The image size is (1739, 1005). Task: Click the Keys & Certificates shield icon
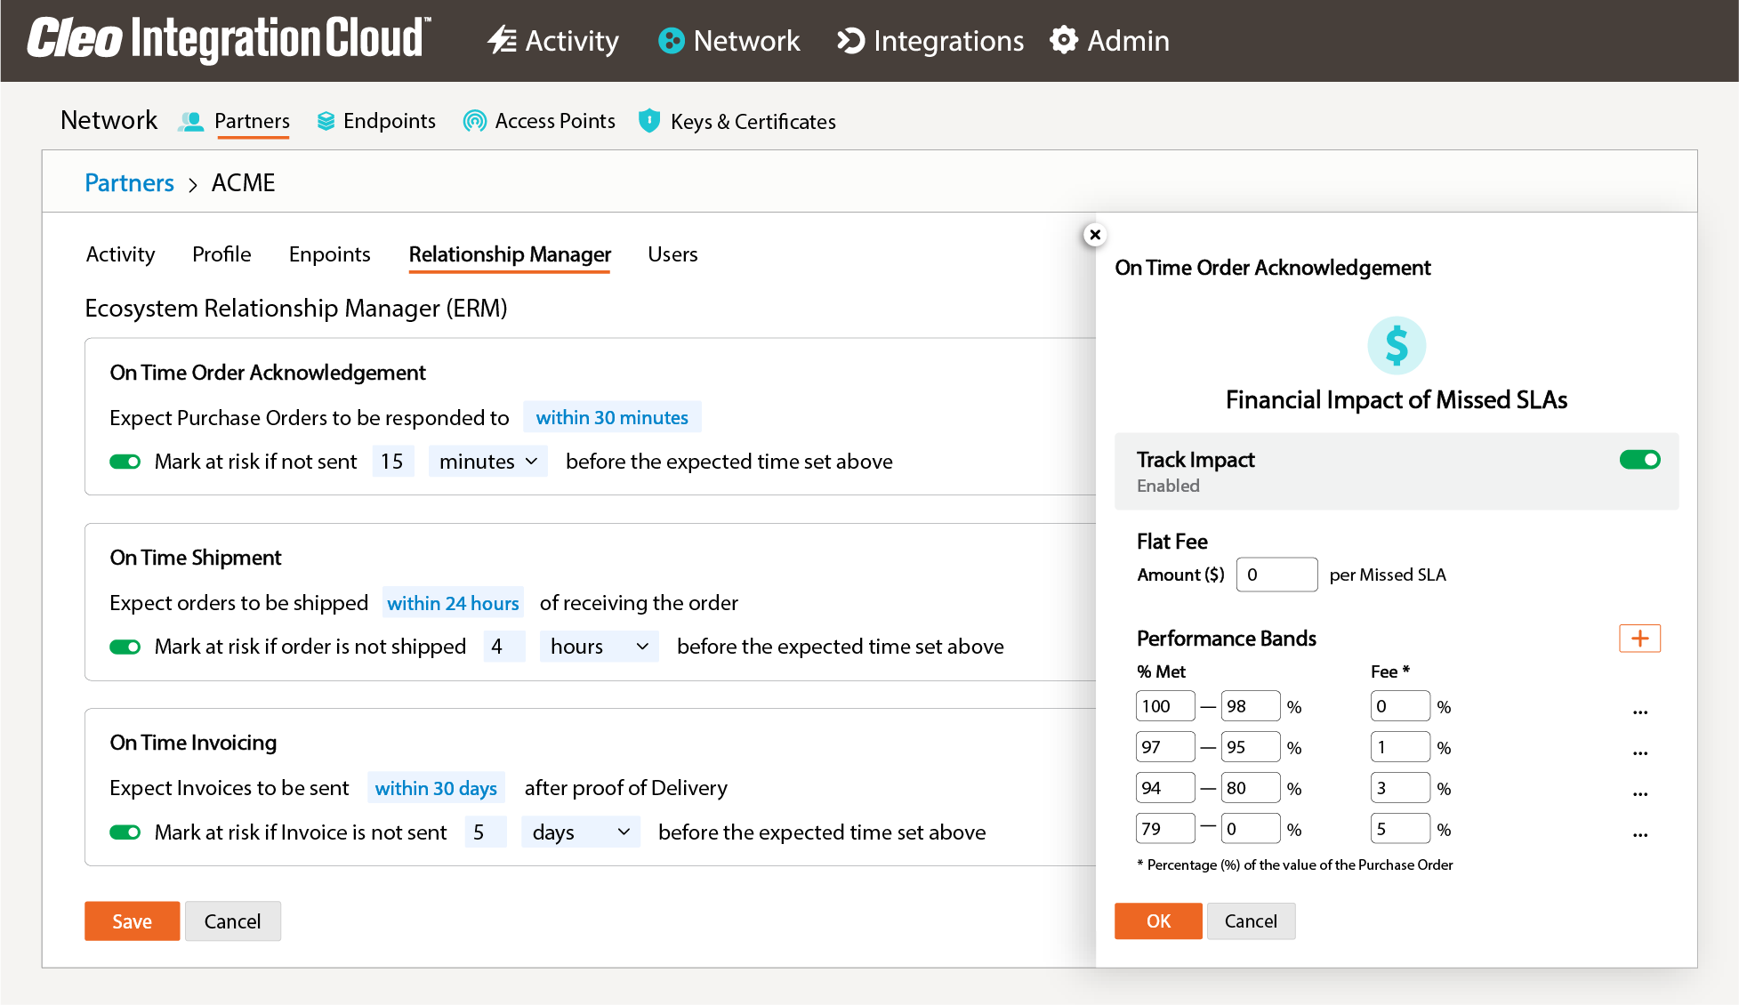(649, 121)
